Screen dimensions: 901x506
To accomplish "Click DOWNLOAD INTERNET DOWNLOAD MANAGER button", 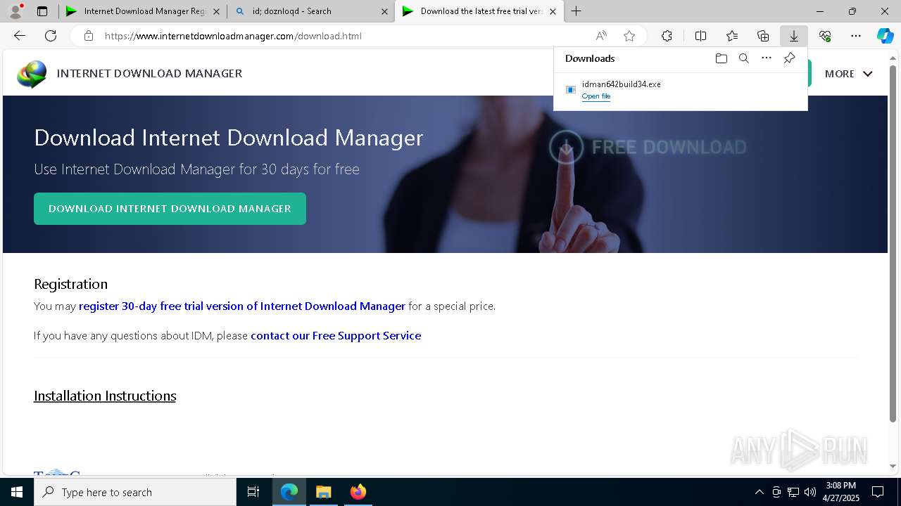I will point(170,209).
